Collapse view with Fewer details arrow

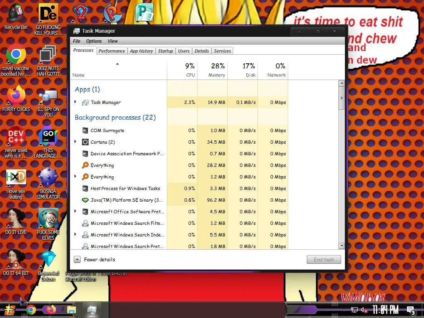[x=77, y=260]
